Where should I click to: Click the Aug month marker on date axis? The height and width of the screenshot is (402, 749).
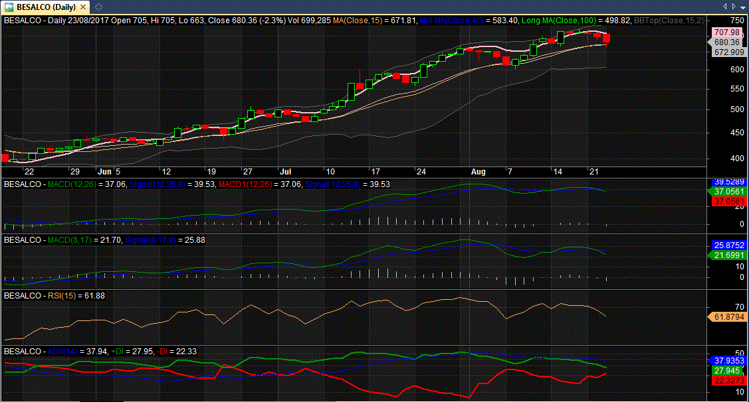pos(478,172)
